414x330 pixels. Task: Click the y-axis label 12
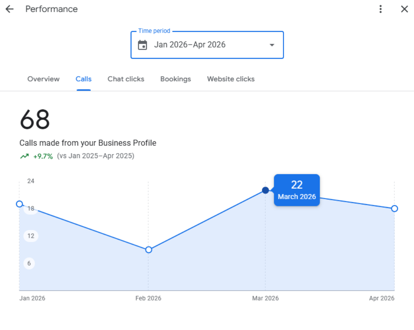(31, 236)
